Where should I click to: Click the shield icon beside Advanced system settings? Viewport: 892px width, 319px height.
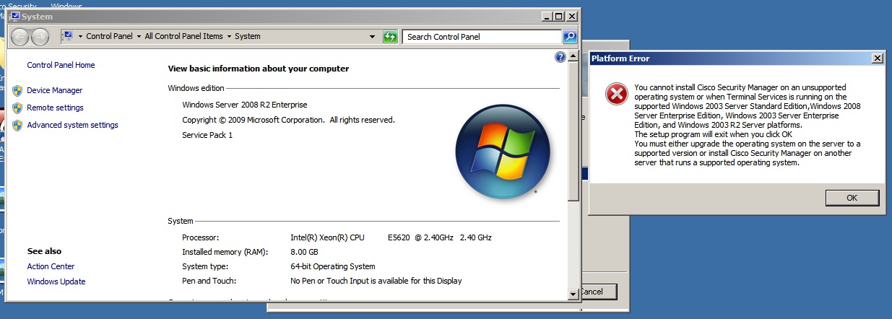point(17,125)
